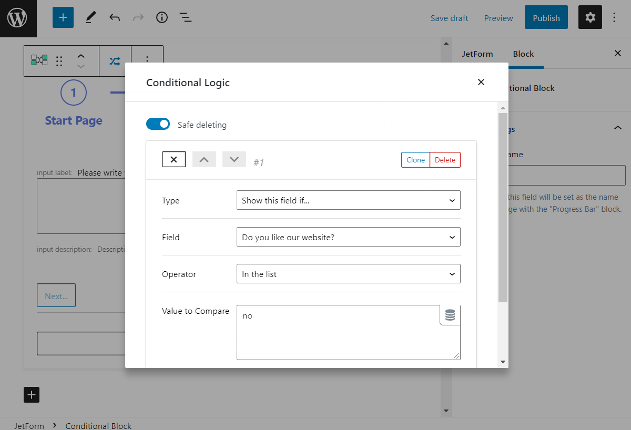Image resolution: width=631 pixels, height=430 pixels.
Task: Move condition #1 up with the arrow
Action: coord(204,159)
